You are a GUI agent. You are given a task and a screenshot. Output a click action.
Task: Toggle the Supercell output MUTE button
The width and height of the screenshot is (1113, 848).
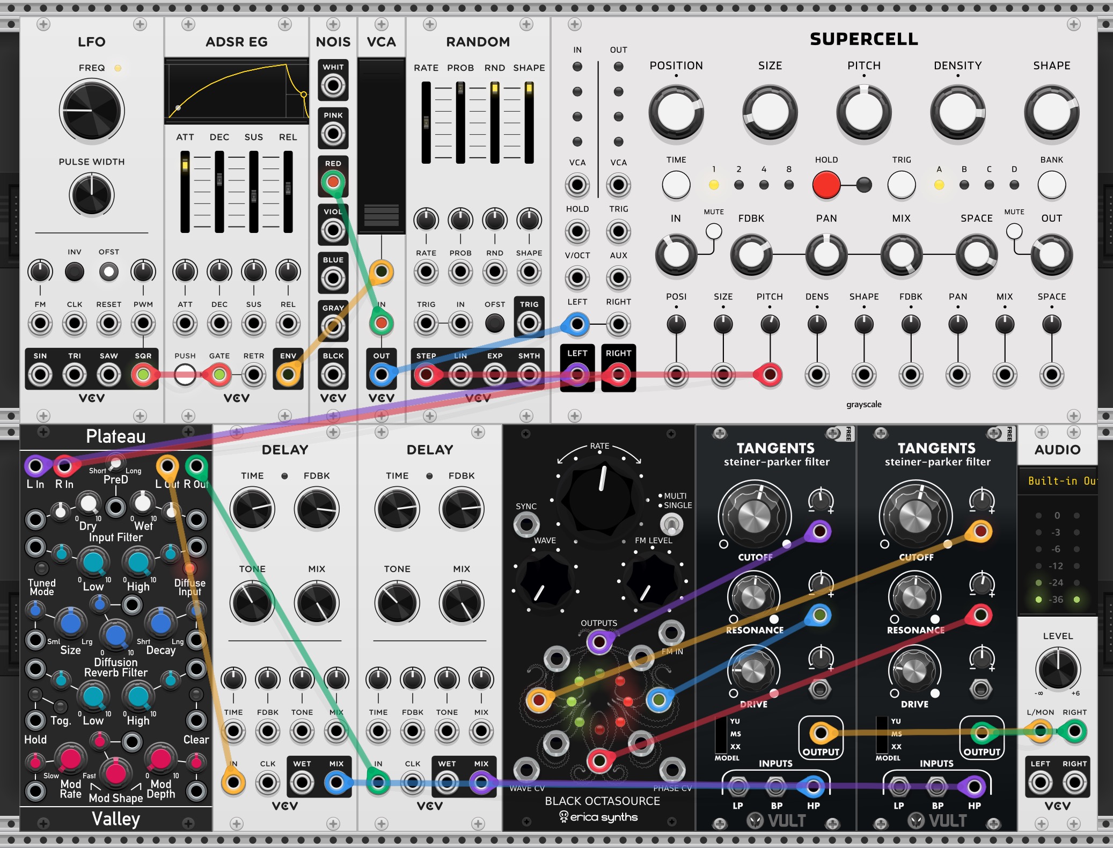1014,231
